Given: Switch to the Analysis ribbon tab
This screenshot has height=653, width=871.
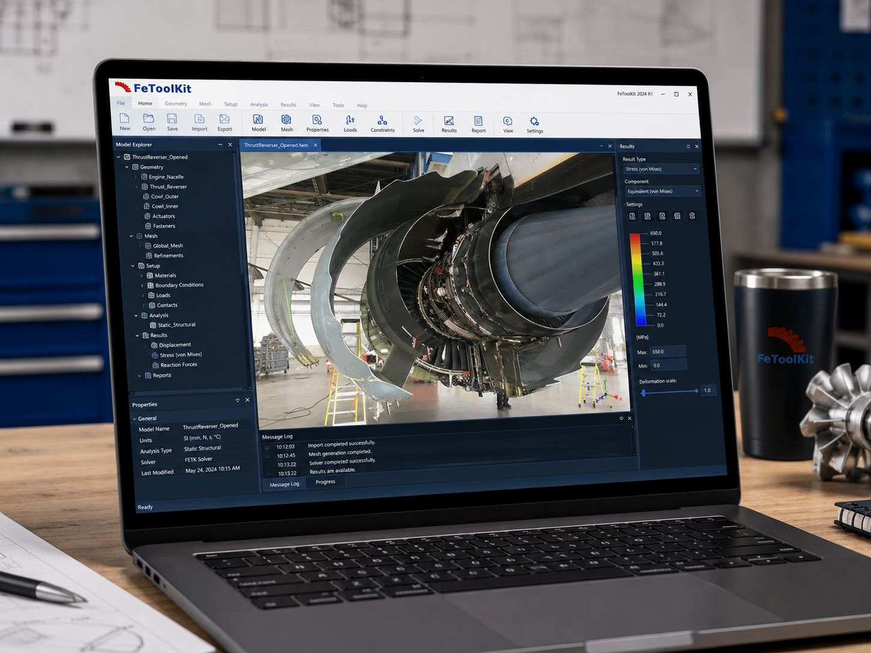Looking at the screenshot, I should (259, 104).
